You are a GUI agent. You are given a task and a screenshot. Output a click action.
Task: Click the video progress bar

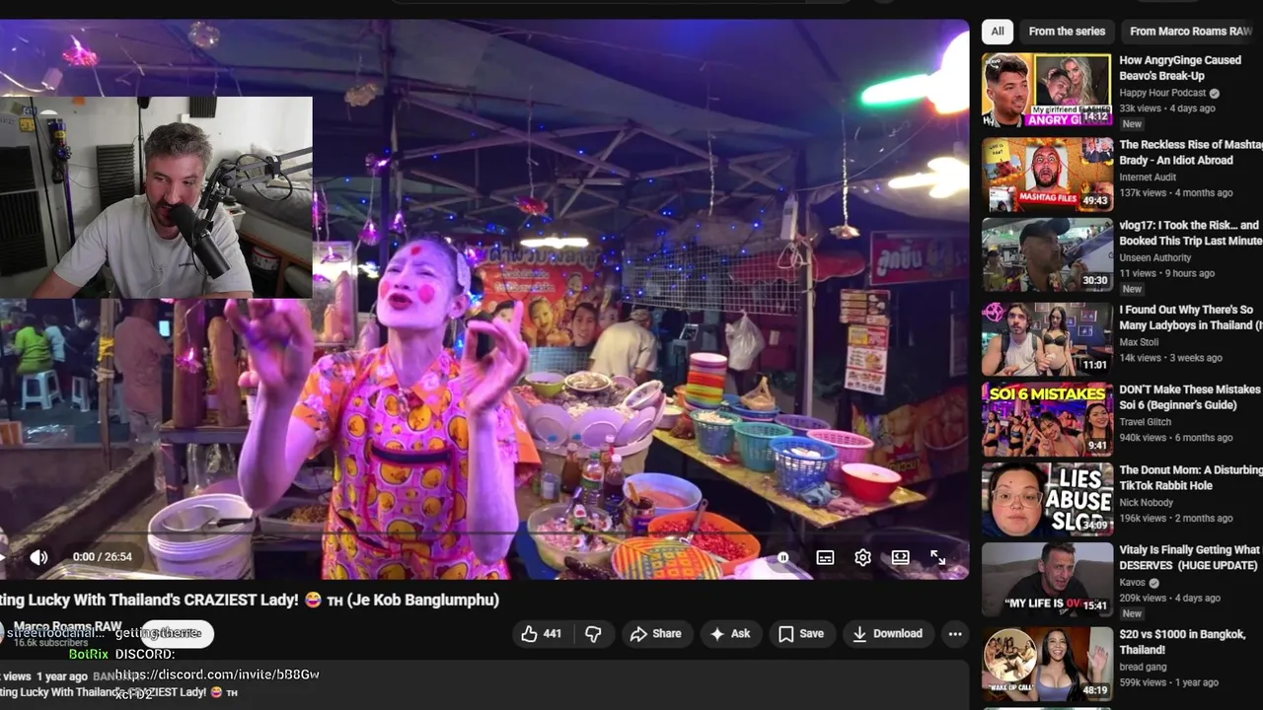(483, 533)
